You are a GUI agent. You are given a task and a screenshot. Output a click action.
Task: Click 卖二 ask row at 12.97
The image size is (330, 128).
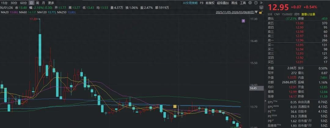point(297,36)
